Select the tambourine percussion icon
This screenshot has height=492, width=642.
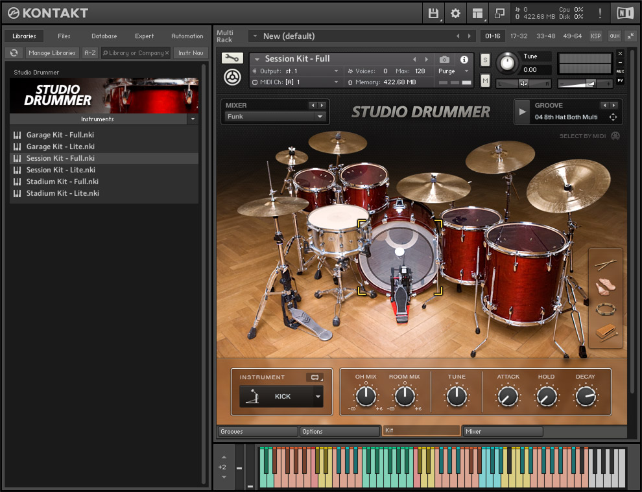click(x=606, y=309)
